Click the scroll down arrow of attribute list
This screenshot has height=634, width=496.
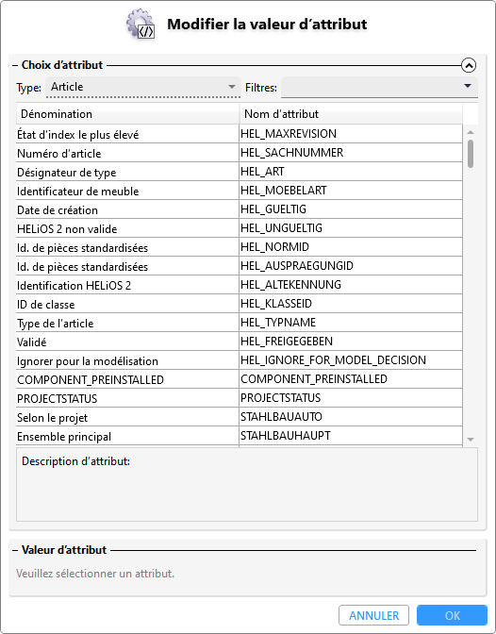pyautogui.click(x=471, y=440)
